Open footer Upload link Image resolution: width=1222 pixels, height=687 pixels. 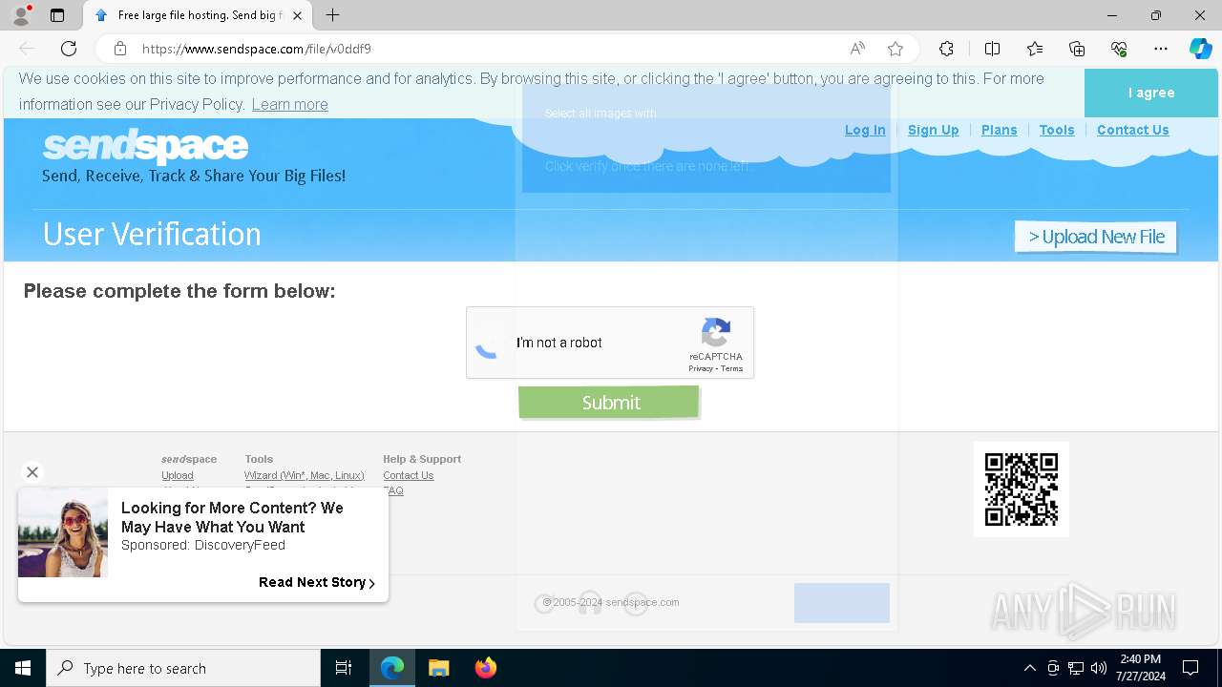(178, 475)
